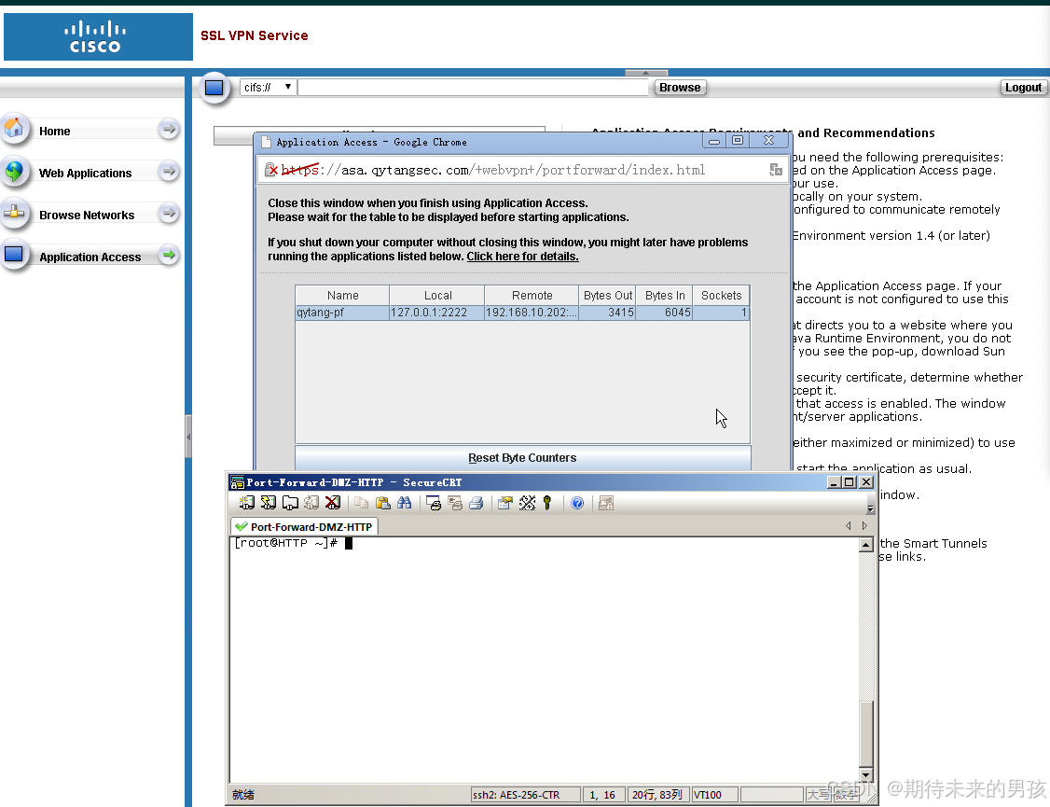Open Home in the sidebar menu
The height and width of the screenshot is (807, 1050).
(54, 132)
